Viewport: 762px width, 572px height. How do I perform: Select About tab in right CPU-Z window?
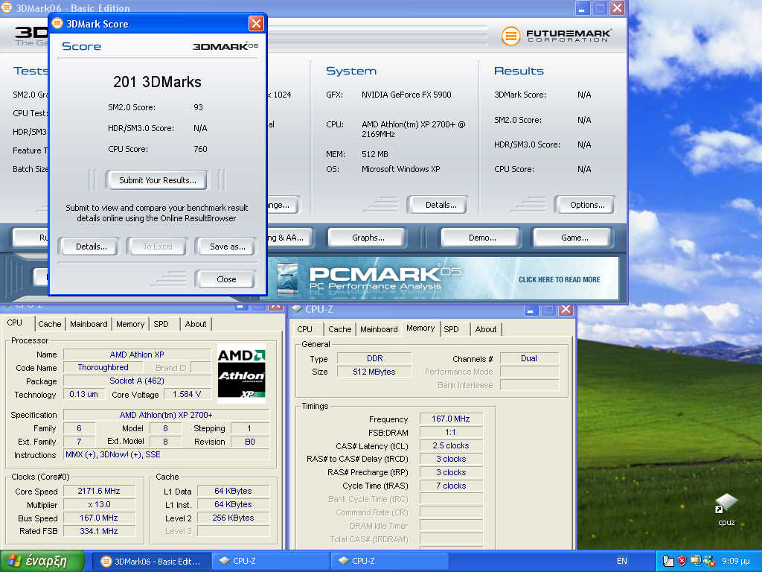point(485,329)
